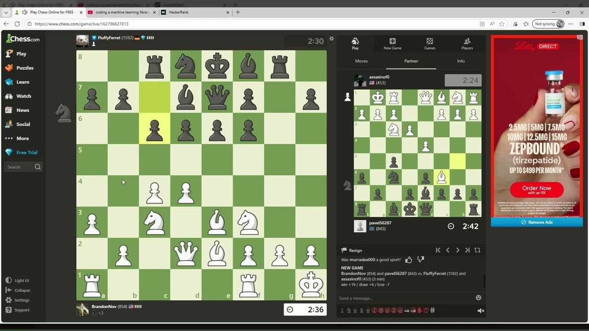Request a queen from partner
The image size is (589, 331).
pyautogui.click(x=368, y=310)
